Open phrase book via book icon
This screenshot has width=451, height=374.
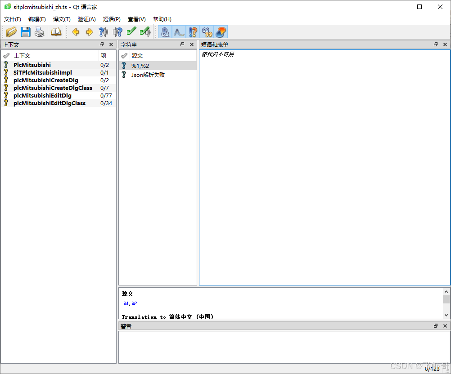tap(56, 32)
